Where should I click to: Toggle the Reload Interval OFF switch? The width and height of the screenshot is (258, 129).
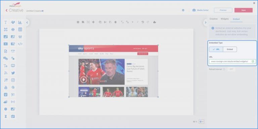pyautogui.click(x=231, y=69)
